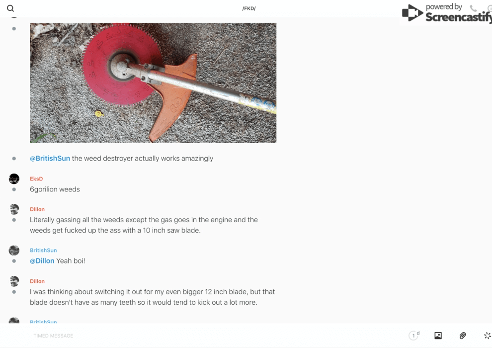Image resolution: width=492 pixels, height=348 pixels.
Task: Open the /FKD/ conversation title
Action: (x=249, y=8)
